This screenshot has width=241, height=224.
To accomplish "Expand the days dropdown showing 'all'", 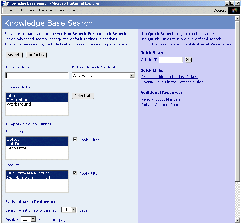I will click(x=73, y=210).
